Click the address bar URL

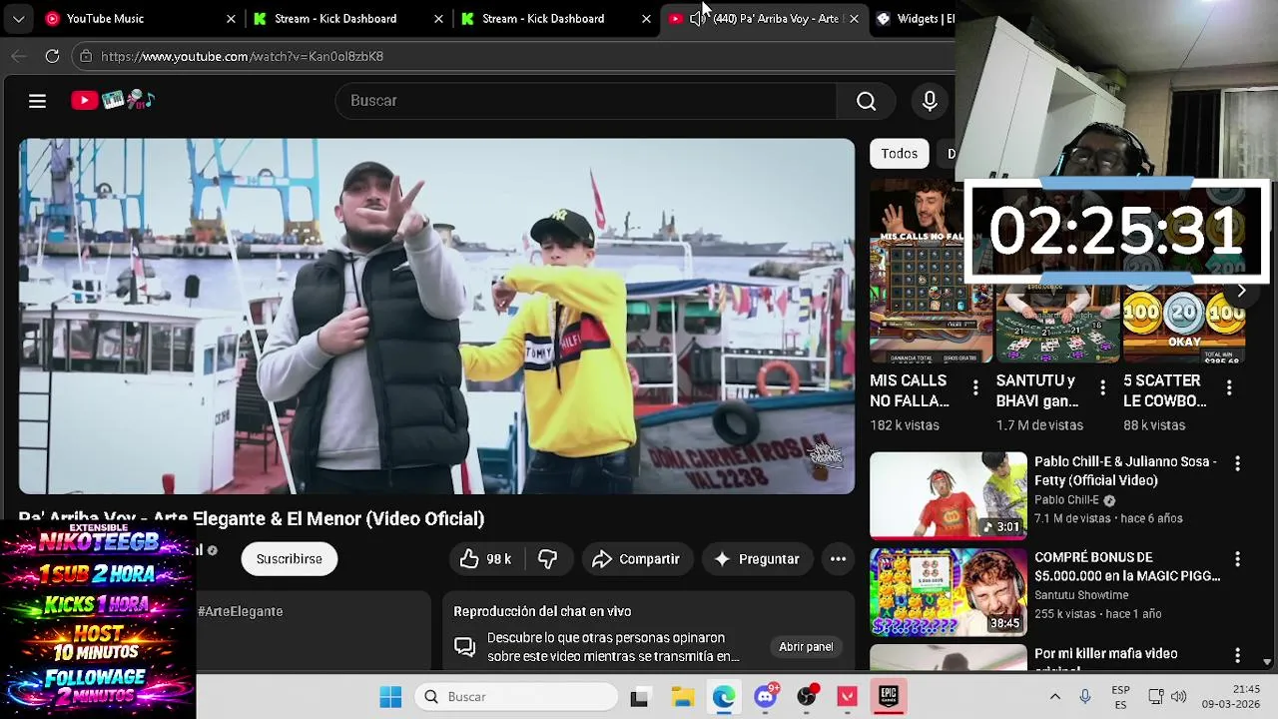[x=242, y=57]
